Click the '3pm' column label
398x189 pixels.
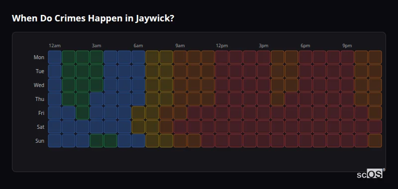264,46
